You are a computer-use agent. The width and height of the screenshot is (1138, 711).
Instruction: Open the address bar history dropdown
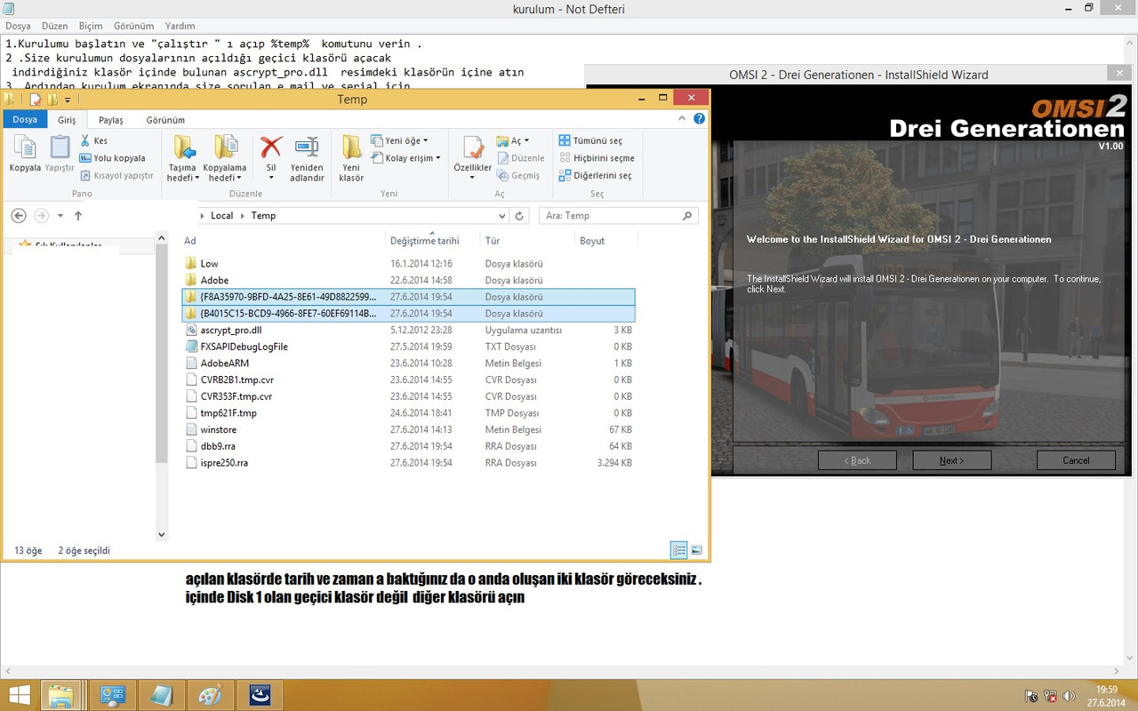[502, 216]
